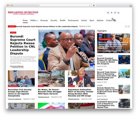The height and width of the screenshot is (117, 138).
Task: Click the browser reload icon
Action: pyautogui.click(x=90, y=6)
